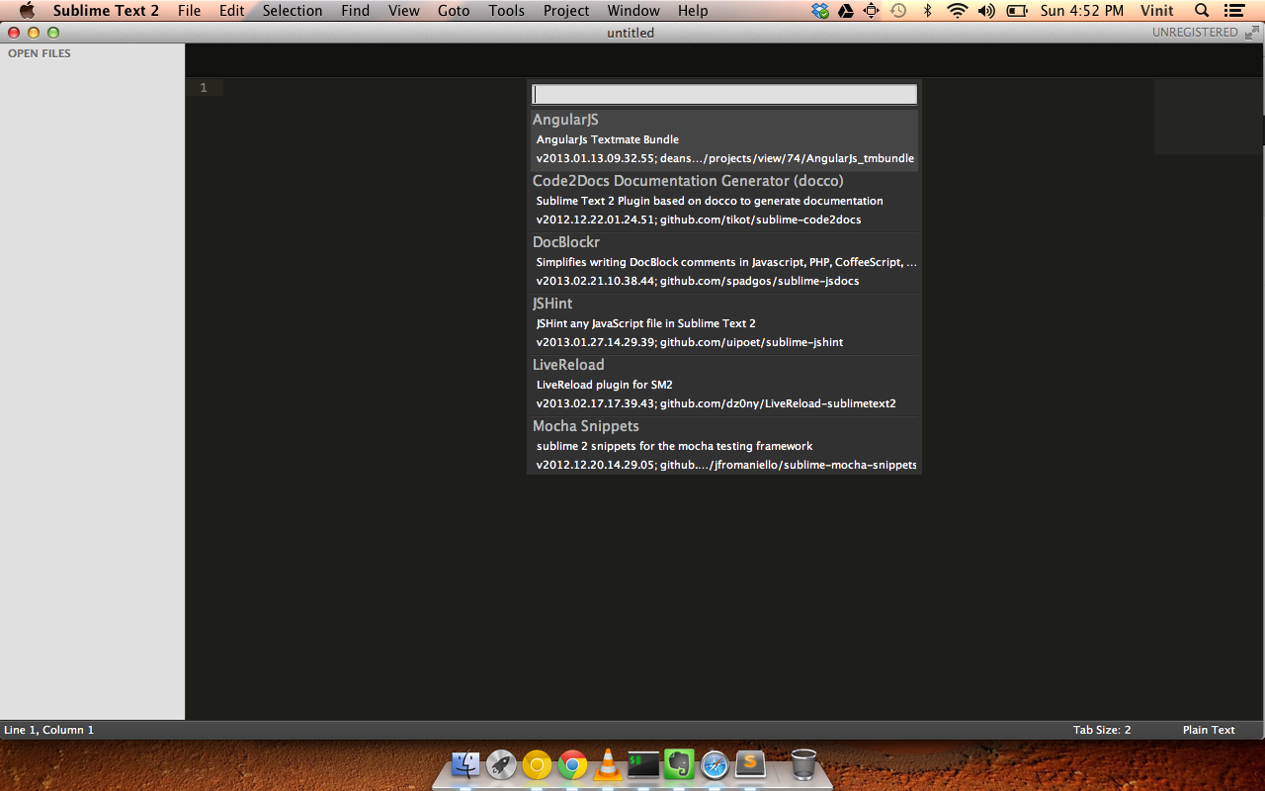Open the Sublime Text 2 application menu
The height and width of the screenshot is (791, 1265).
[x=106, y=11]
